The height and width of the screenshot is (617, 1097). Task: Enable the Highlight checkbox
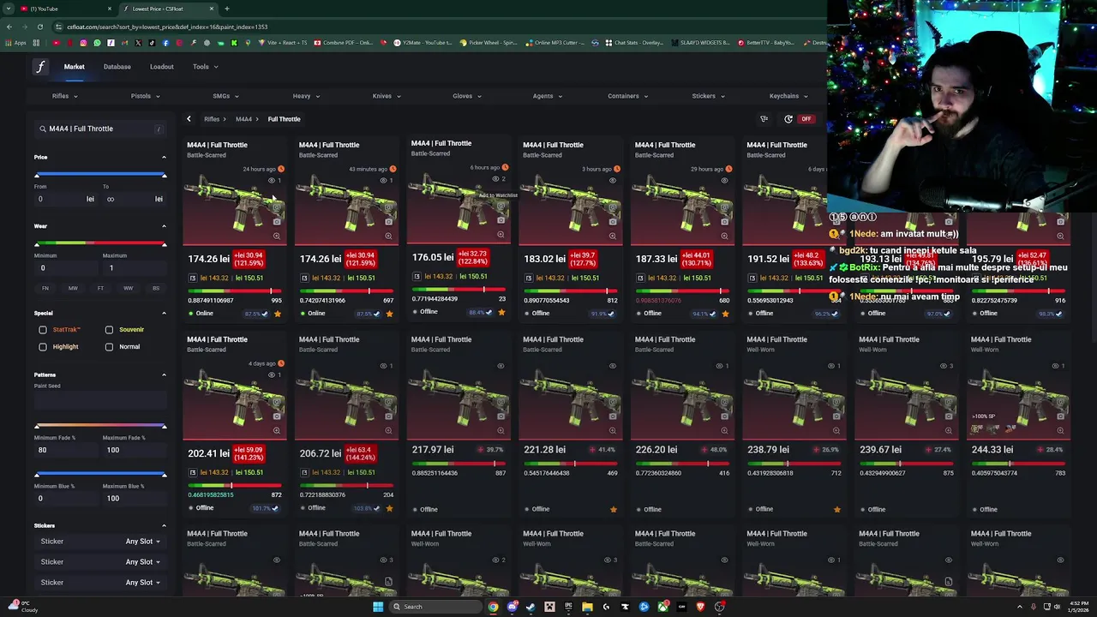pyautogui.click(x=43, y=347)
